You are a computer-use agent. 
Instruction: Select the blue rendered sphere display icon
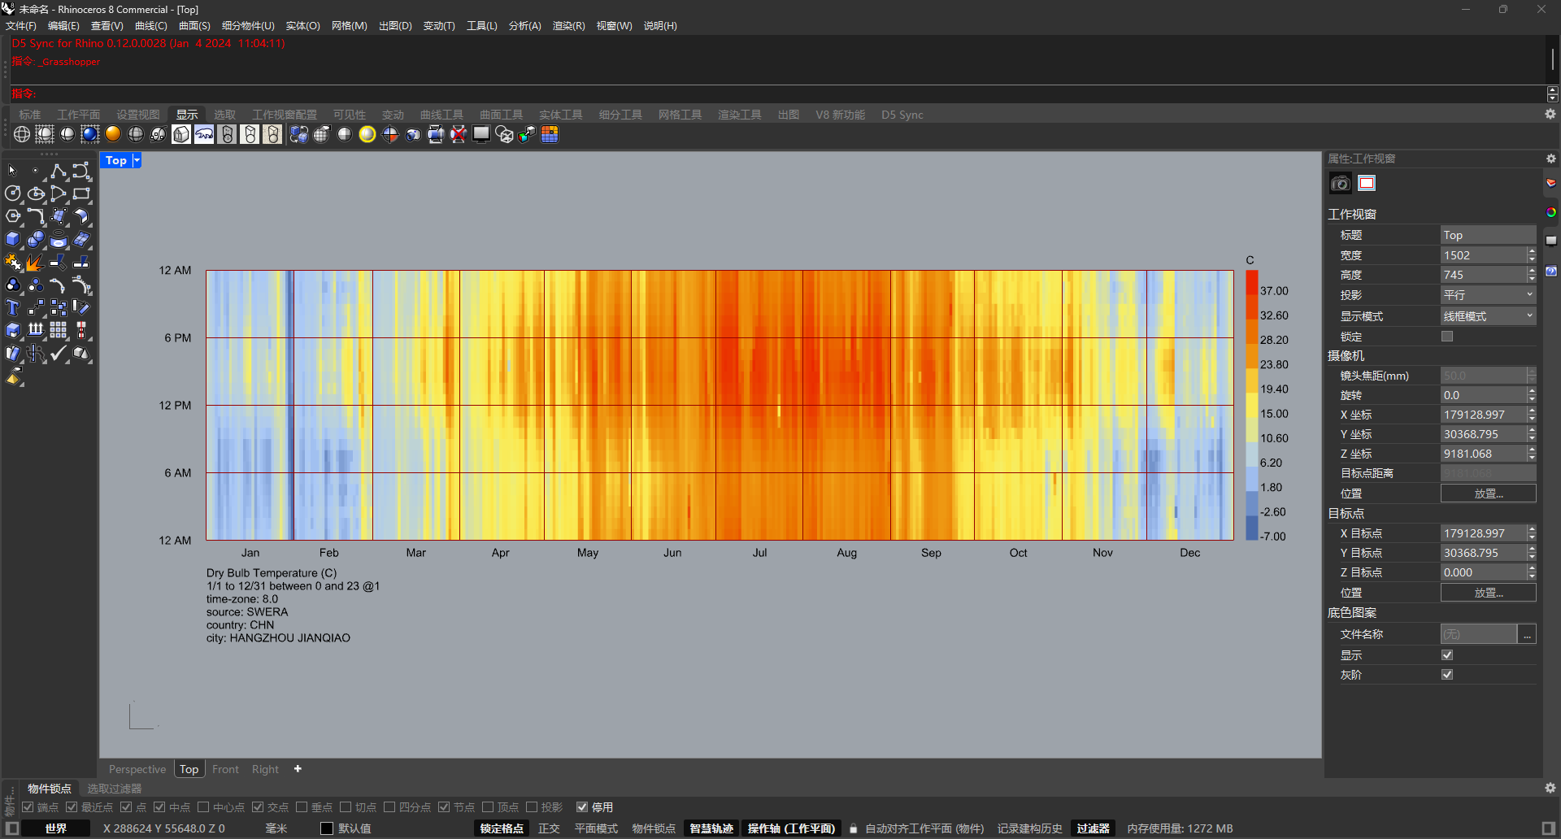point(90,135)
